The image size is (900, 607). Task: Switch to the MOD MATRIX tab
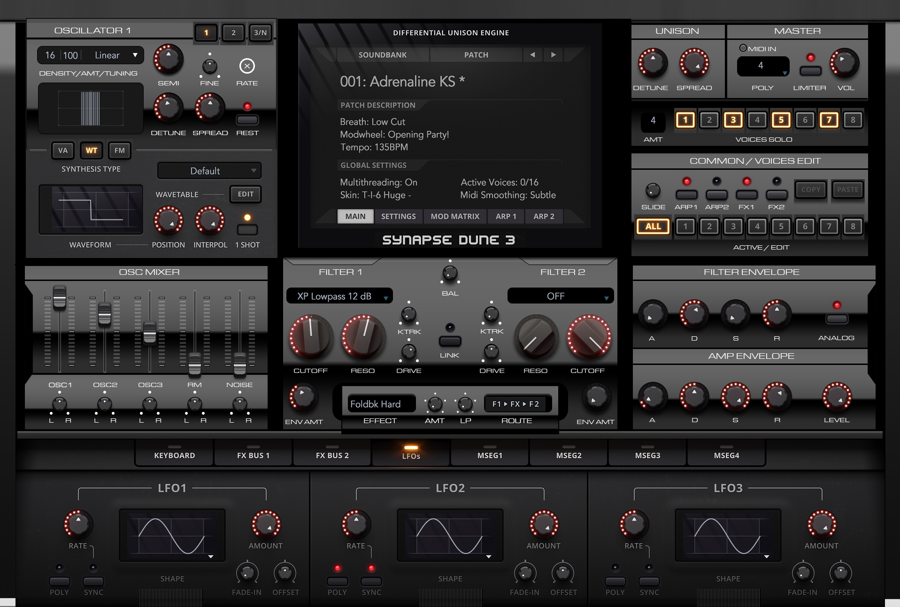pos(455,216)
